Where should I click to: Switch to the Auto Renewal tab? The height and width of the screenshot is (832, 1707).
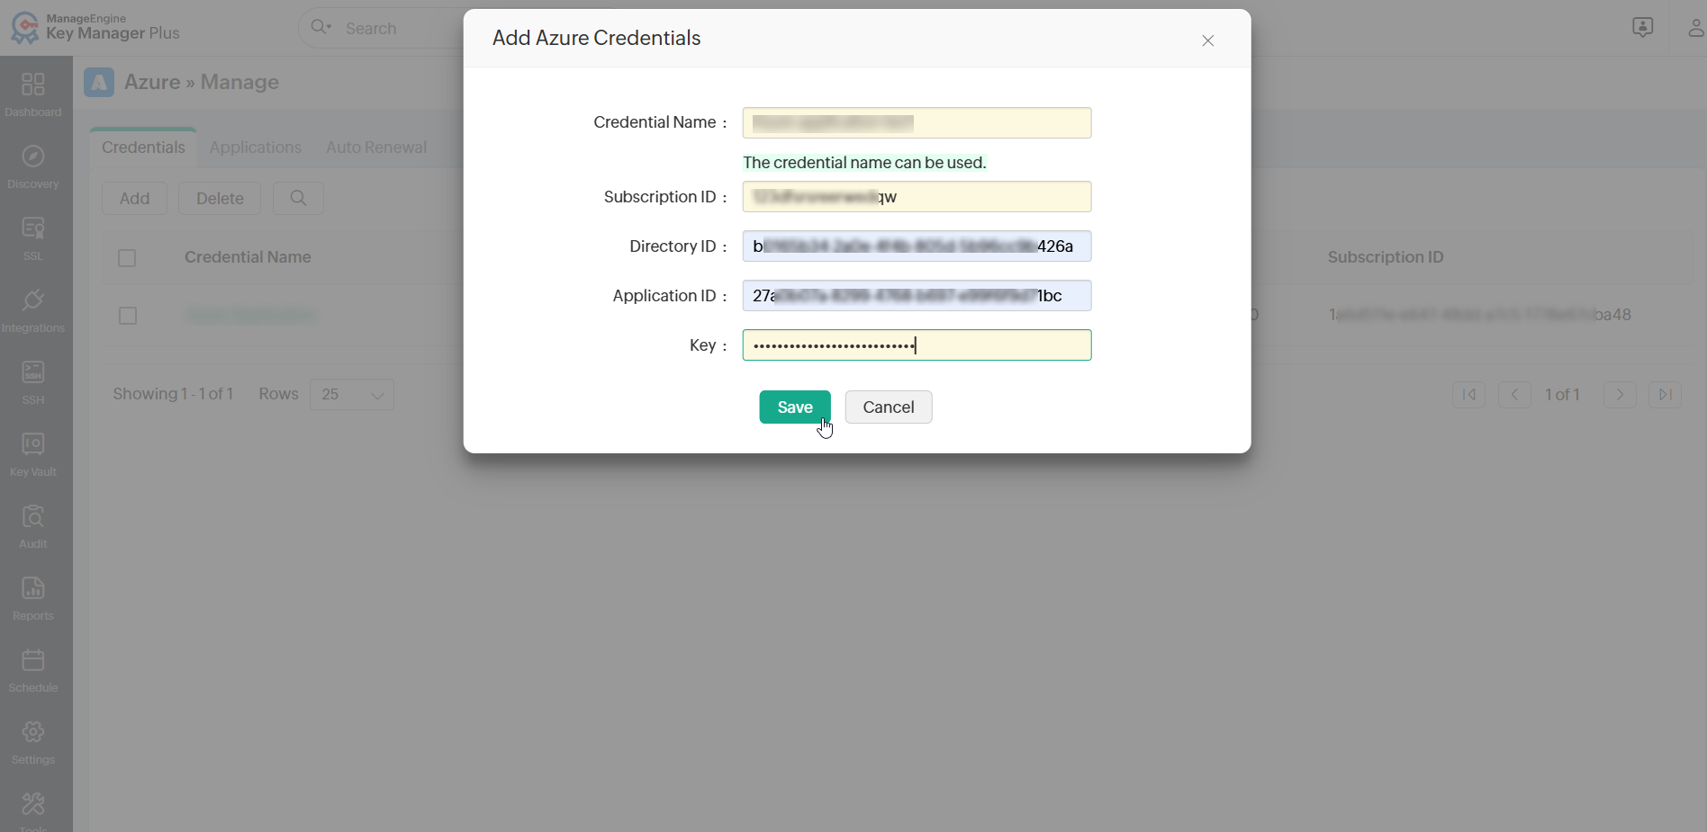pos(376,148)
